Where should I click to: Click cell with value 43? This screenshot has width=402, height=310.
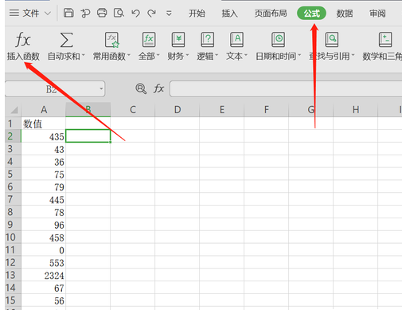(x=44, y=149)
